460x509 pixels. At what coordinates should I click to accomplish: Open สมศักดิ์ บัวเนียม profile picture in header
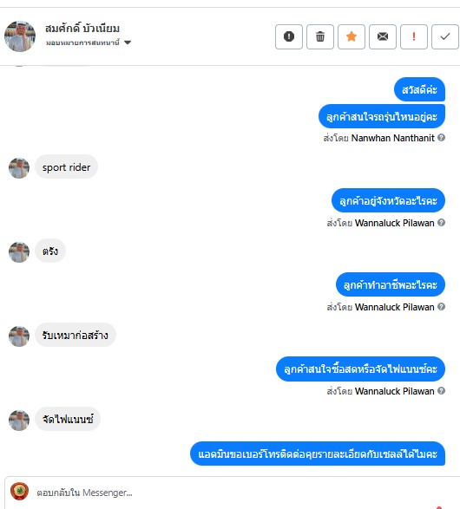[x=20, y=36]
